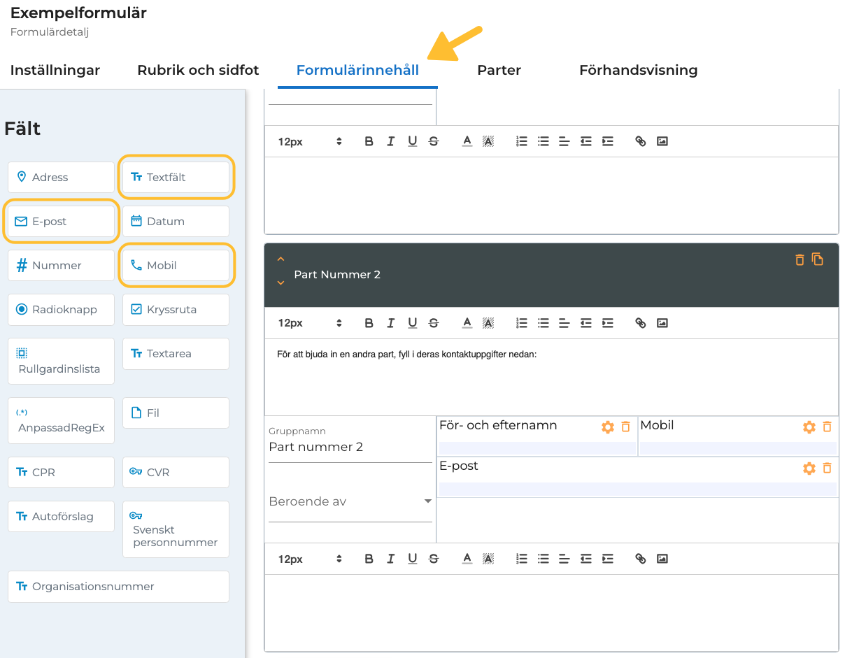Toggle italic in toolbar above invitation text

pos(390,323)
